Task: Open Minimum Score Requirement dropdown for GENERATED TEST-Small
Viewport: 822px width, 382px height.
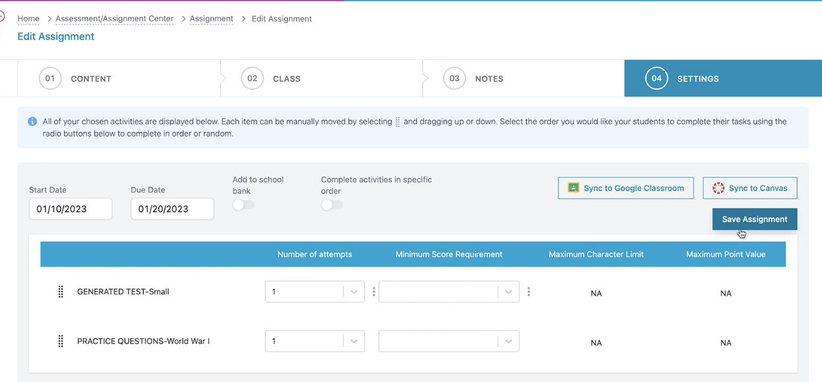Action: [x=449, y=292]
